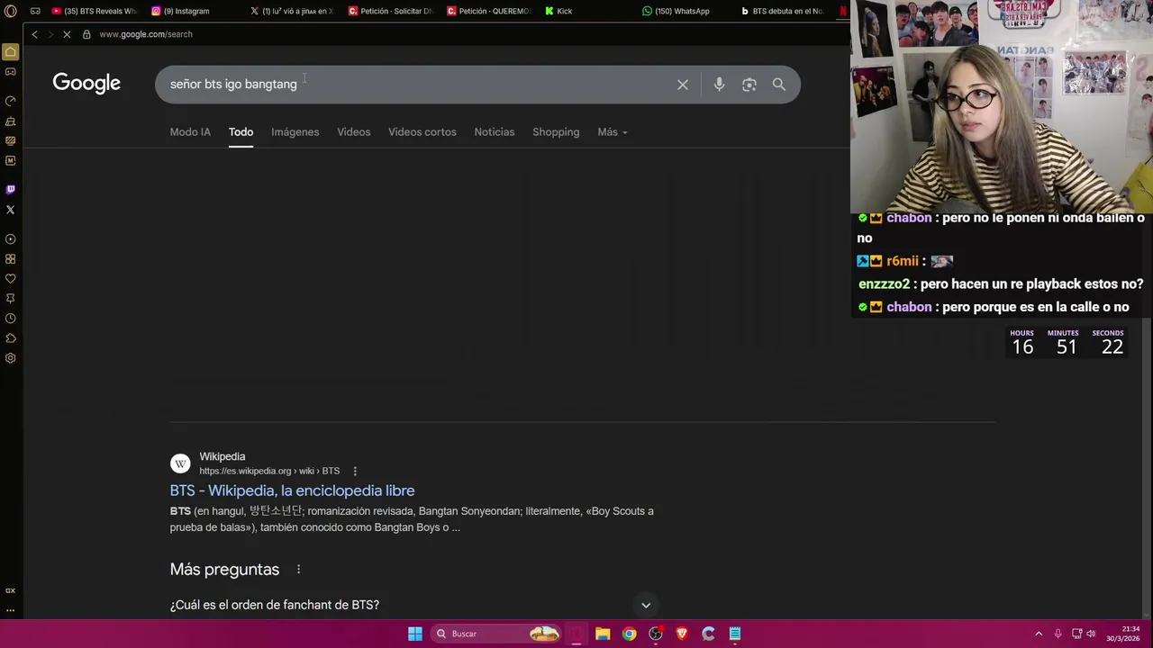Open Opera GX icon in the taskbar

click(576, 634)
